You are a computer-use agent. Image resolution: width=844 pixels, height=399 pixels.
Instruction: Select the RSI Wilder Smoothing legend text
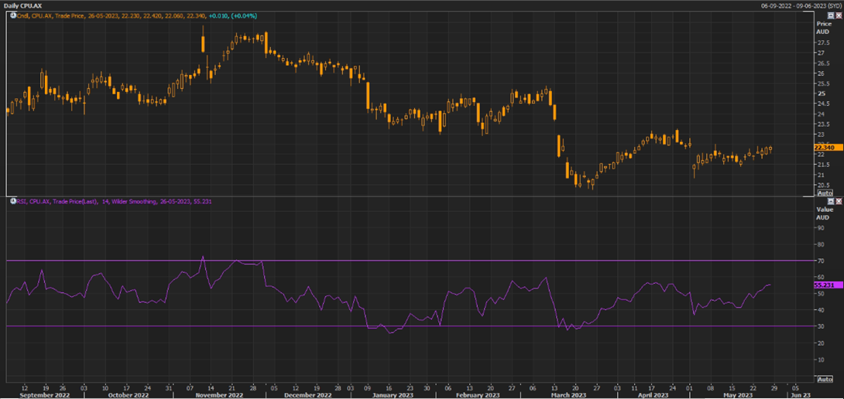pyautogui.click(x=116, y=201)
